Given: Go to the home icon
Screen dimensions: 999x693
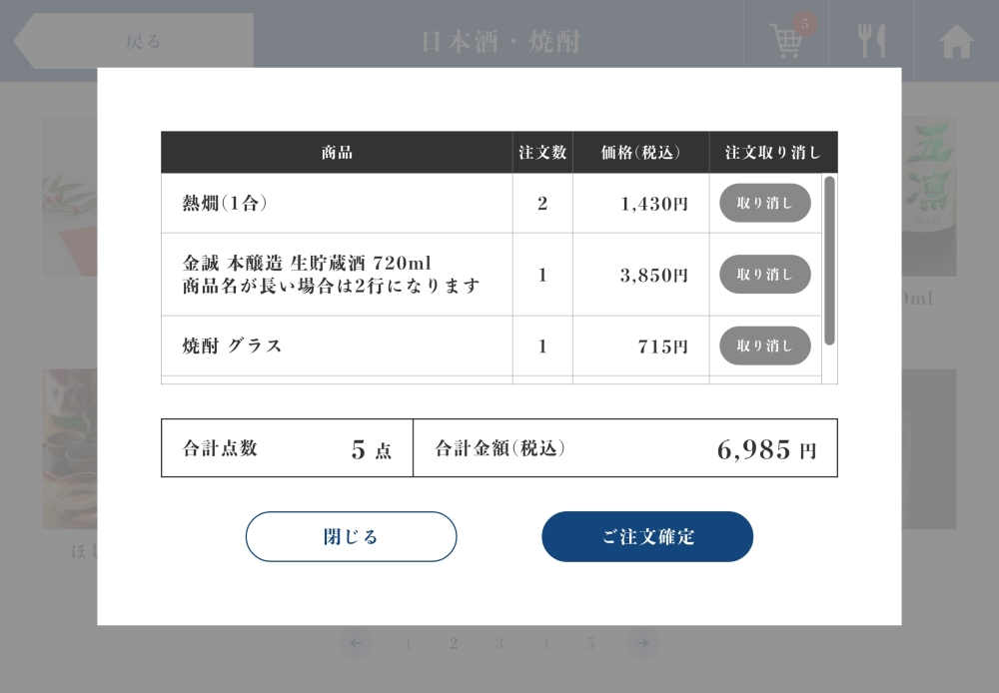Looking at the screenshot, I should tap(956, 41).
